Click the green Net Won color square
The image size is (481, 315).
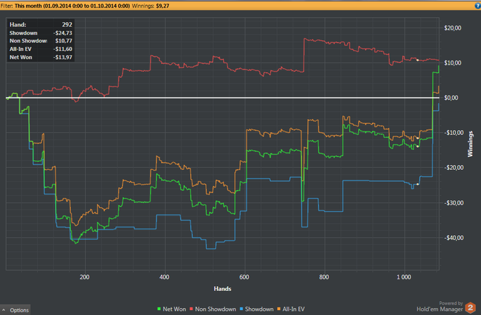point(159,309)
